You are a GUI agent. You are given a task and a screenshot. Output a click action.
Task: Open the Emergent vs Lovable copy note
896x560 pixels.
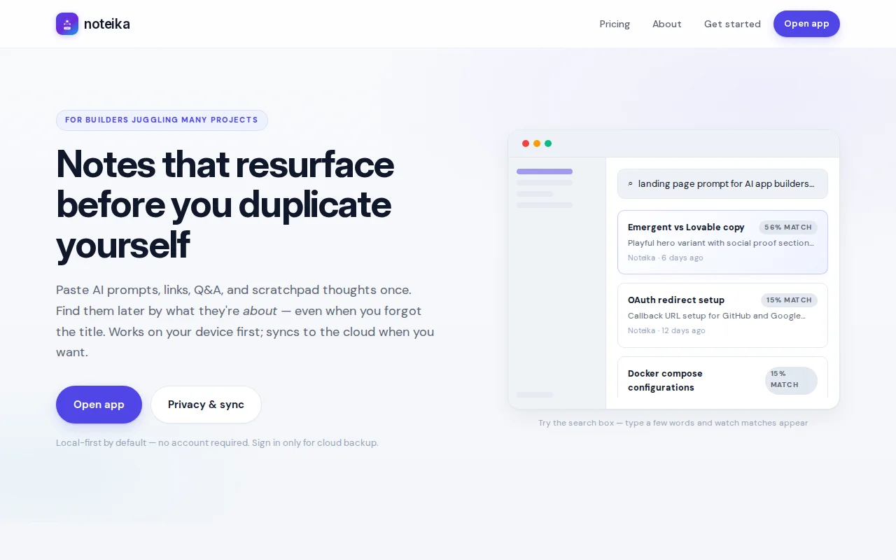tap(722, 242)
